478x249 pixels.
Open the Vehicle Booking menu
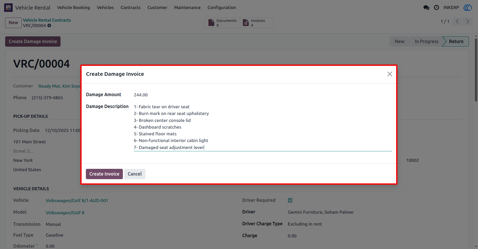click(73, 7)
